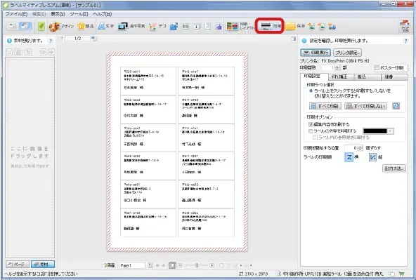Image resolution: width=416 pixels, height=280 pixels.
Task: Switch to the ページ panel tab
Action: (x=18, y=265)
